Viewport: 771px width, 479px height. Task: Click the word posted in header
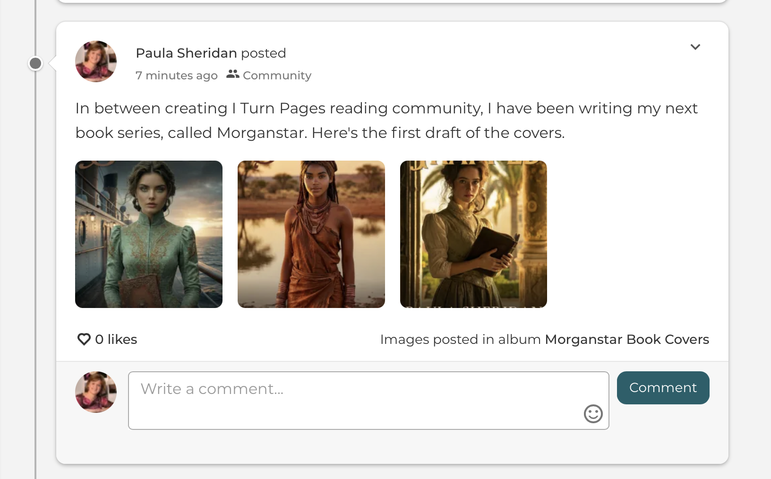click(263, 53)
